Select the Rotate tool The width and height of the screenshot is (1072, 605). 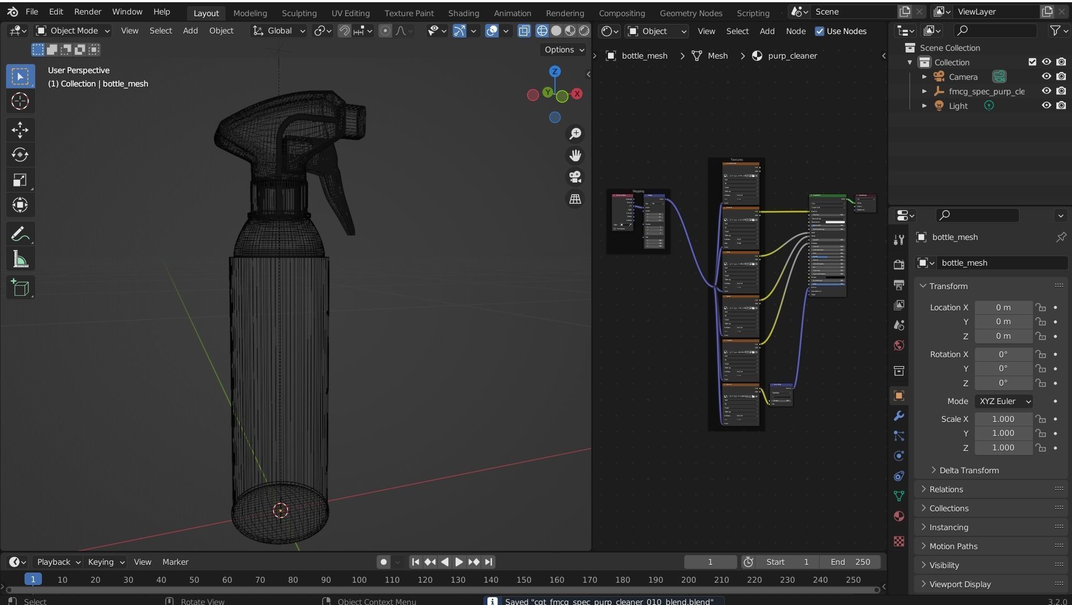(20, 155)
